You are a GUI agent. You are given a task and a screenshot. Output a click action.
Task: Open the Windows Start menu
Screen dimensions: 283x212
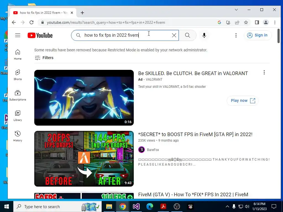[7, 206]
